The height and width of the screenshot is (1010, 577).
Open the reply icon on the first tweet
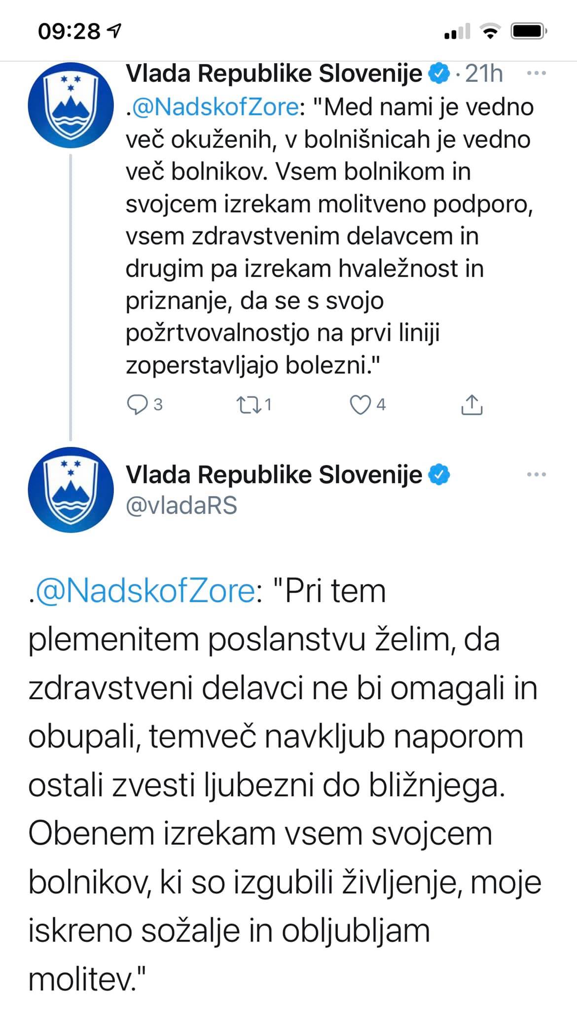[138, 405]
